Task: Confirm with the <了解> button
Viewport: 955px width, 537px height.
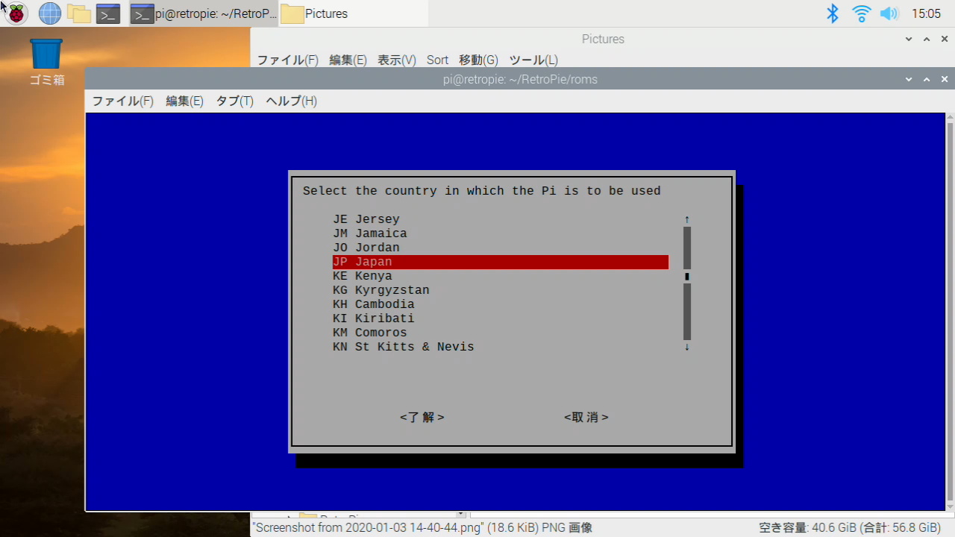Action: [x=422, y=418]
